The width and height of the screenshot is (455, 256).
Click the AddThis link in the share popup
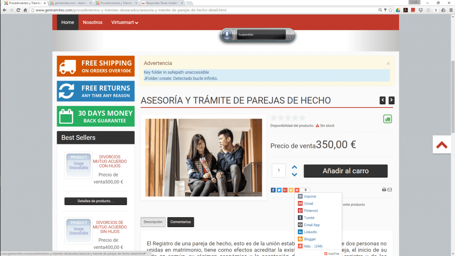tap(332, 254)
